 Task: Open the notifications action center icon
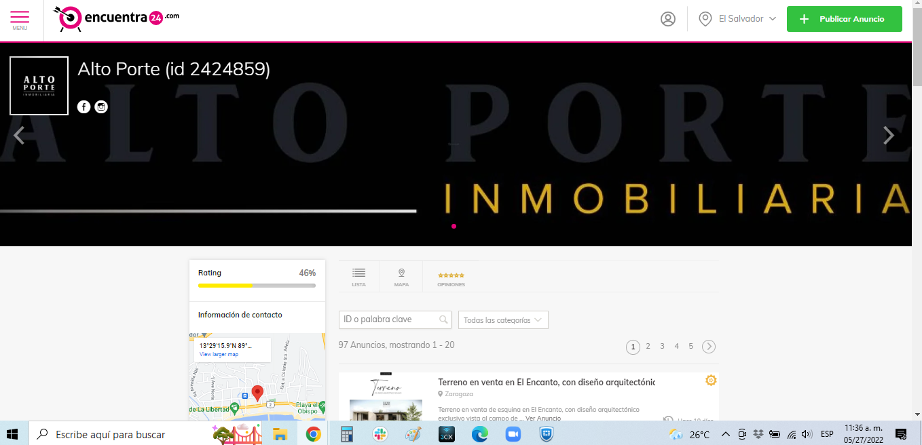point(901,434)
